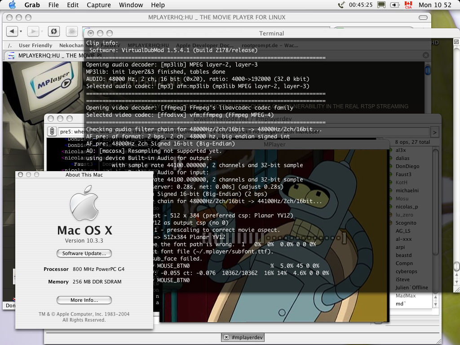Open the Apple menu logo

pos(12,5)
